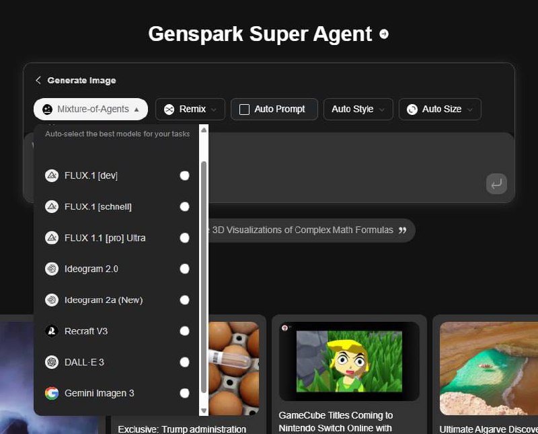This screenshot has height=434, width=538.
Task: Choose DALL·E 3 from the model list
Action: click(116, 362)
